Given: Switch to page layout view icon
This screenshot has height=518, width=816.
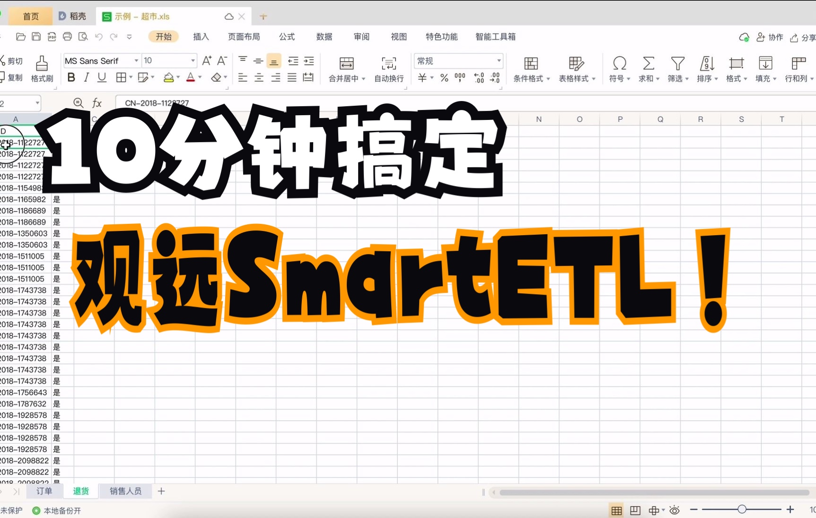Looking at the screenshot, I should 635,510.
